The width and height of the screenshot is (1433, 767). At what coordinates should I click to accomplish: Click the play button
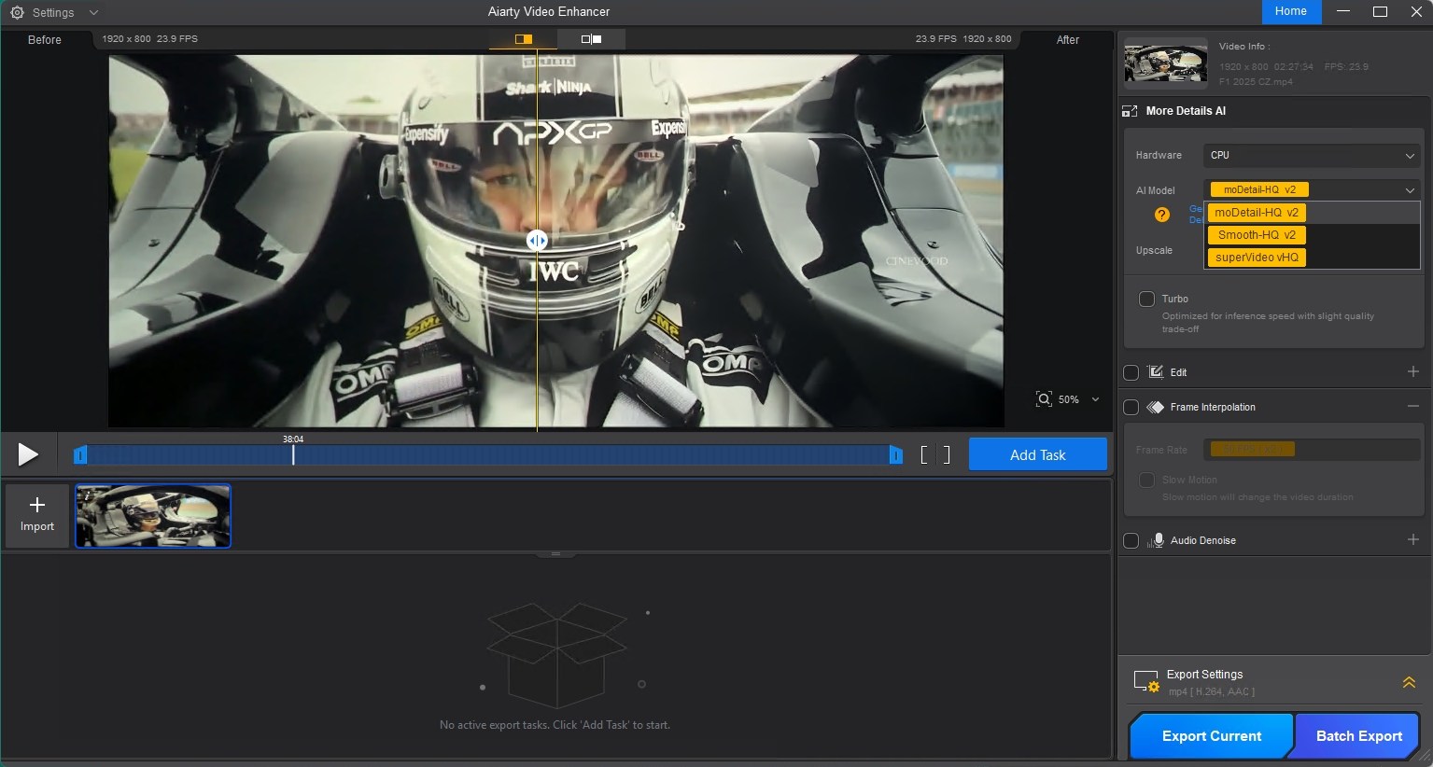click(x=28, y=454)
